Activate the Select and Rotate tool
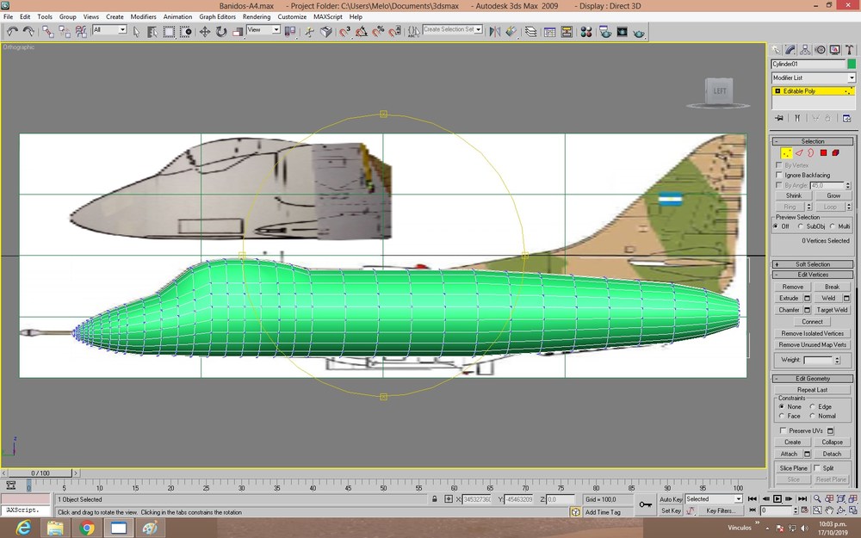 coord(220,31)
